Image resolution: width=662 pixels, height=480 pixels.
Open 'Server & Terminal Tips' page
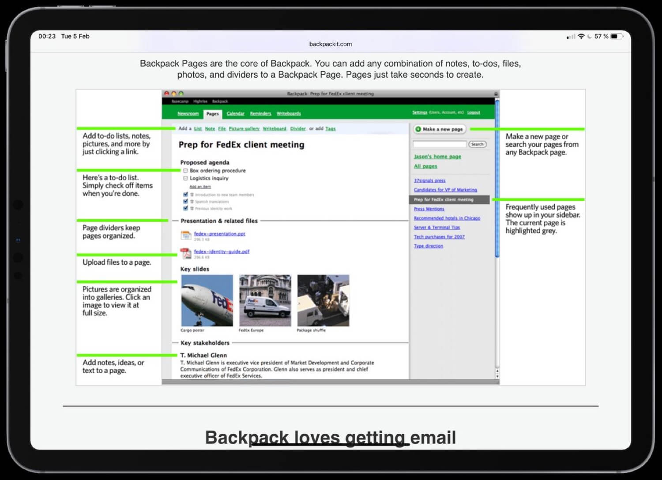(437, 228)
